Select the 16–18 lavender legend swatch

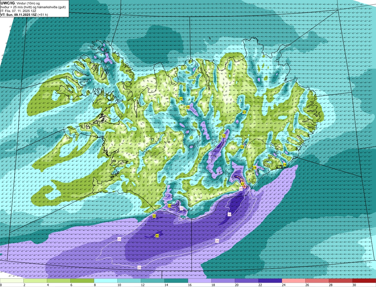click(200, 281)
